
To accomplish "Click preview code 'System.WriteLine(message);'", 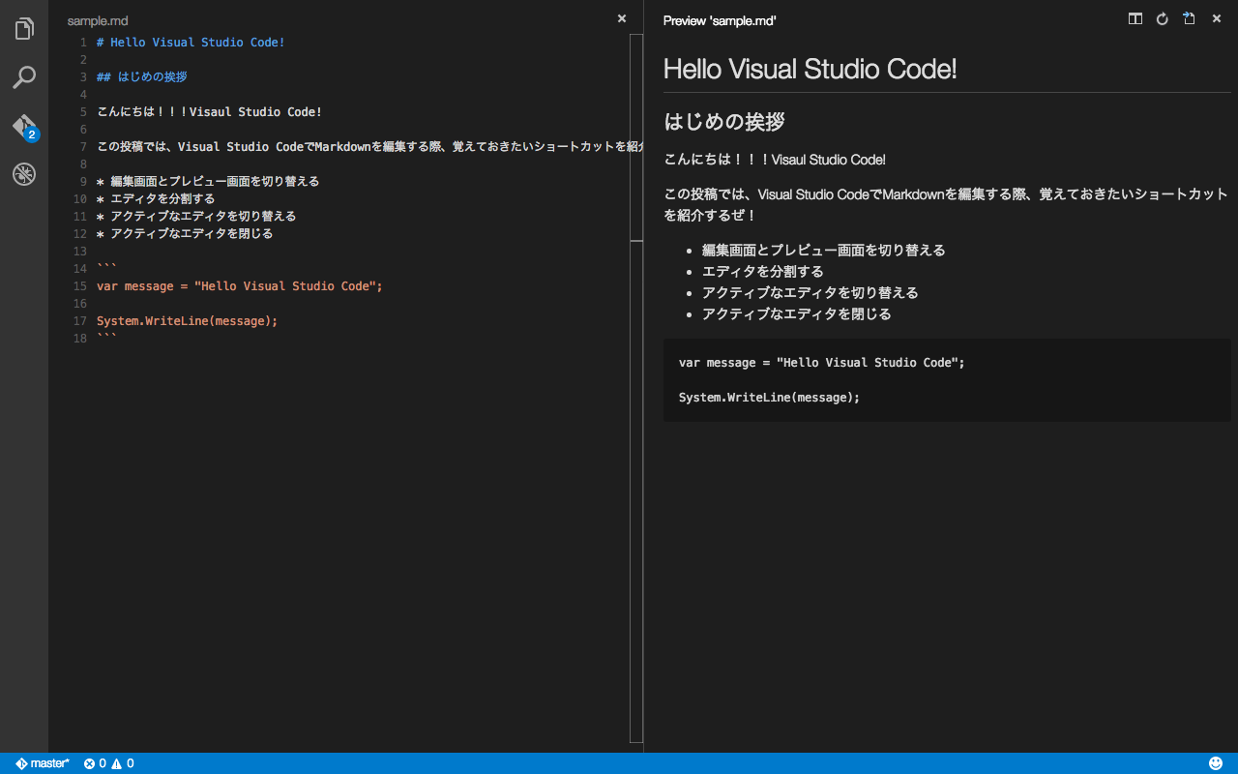I will pos(769,398).
